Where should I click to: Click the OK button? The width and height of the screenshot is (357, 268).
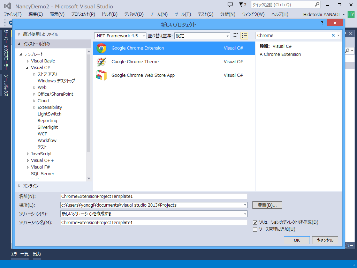297,240
